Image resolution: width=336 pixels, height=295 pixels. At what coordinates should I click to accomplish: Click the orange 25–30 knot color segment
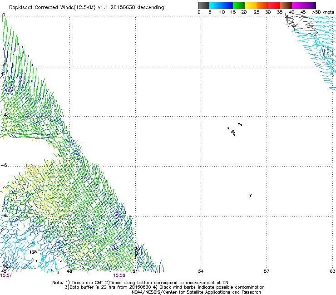(262, 5)
